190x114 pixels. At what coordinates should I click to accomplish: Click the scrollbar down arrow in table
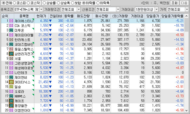pyautogui.click(x=186, y=111)
